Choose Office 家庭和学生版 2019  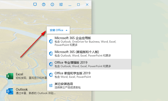coord(89,75)
